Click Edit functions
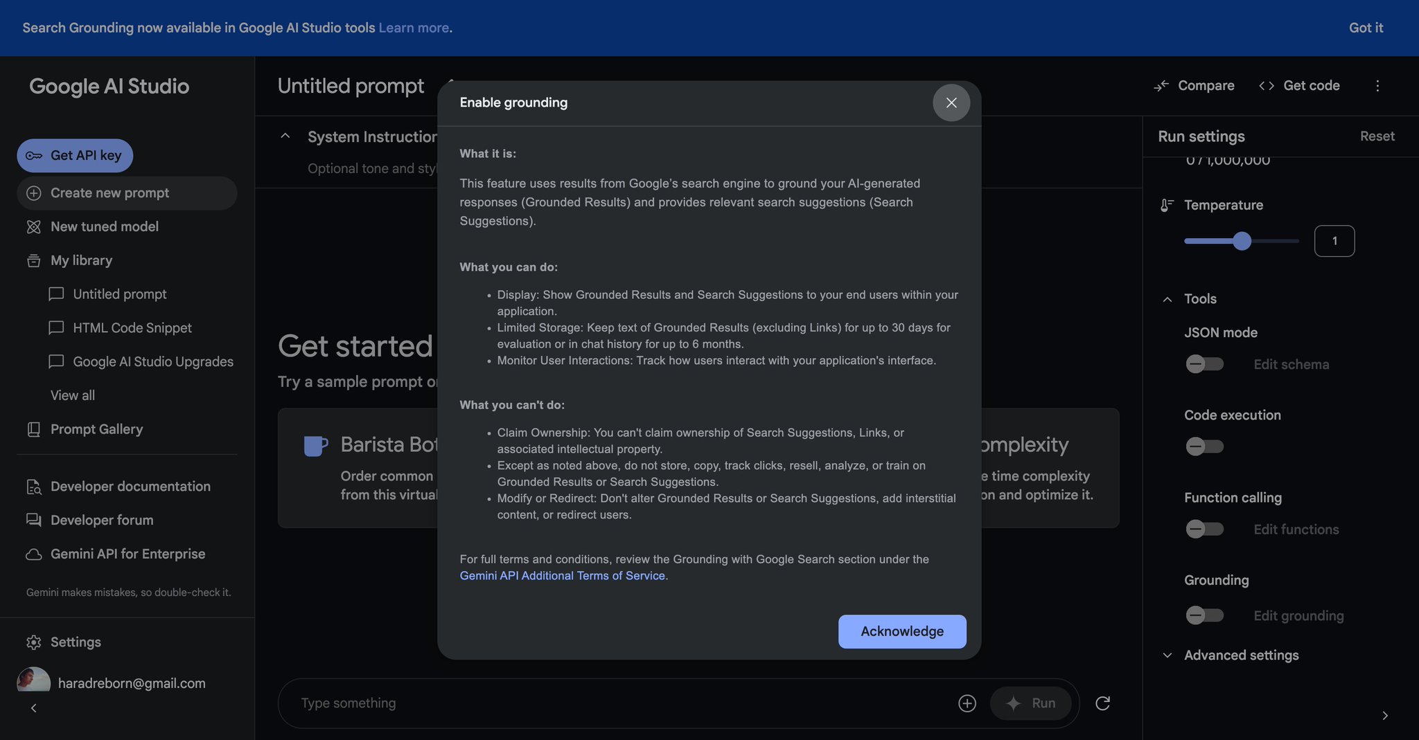 click(x=1296, y=530)
